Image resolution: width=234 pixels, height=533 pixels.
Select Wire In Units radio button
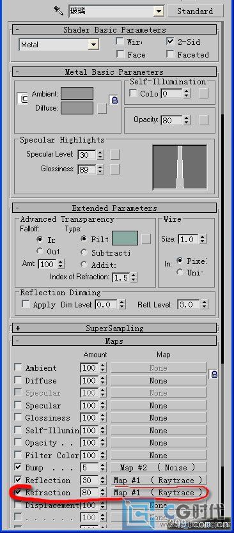pos(179,272)
